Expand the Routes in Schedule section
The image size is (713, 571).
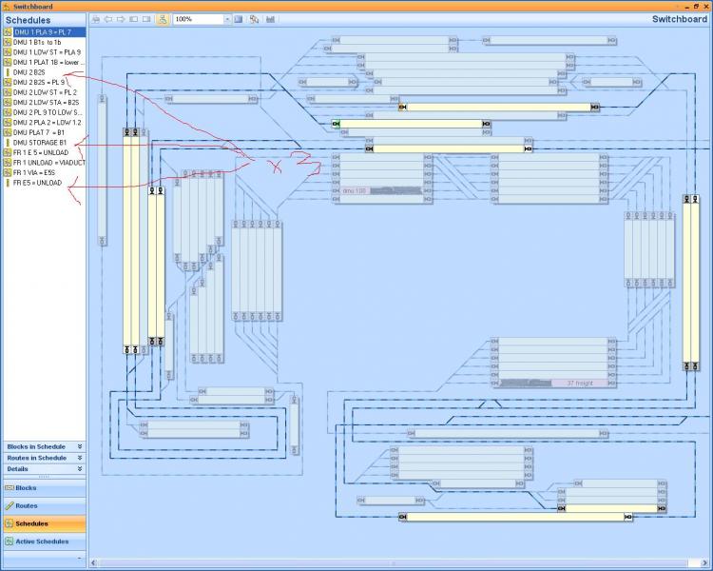click(x=80, y=458)
